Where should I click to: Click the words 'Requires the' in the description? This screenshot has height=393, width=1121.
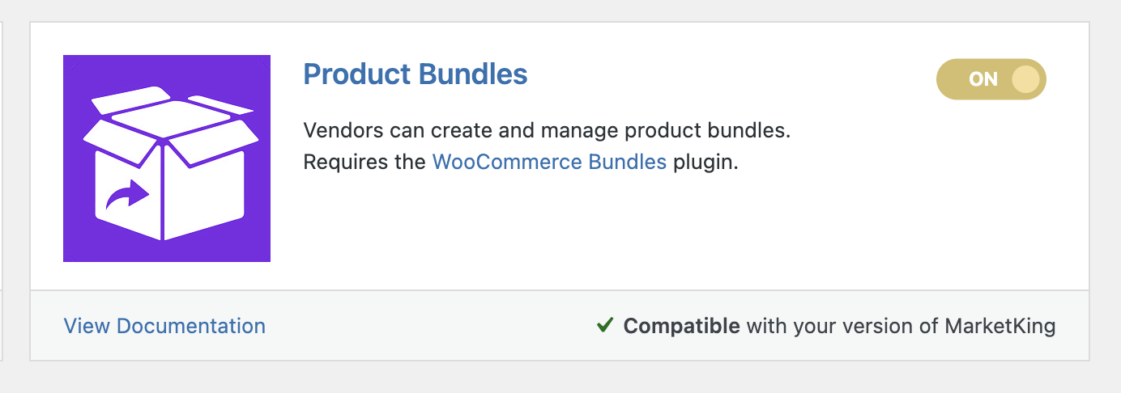pos(364,162)
